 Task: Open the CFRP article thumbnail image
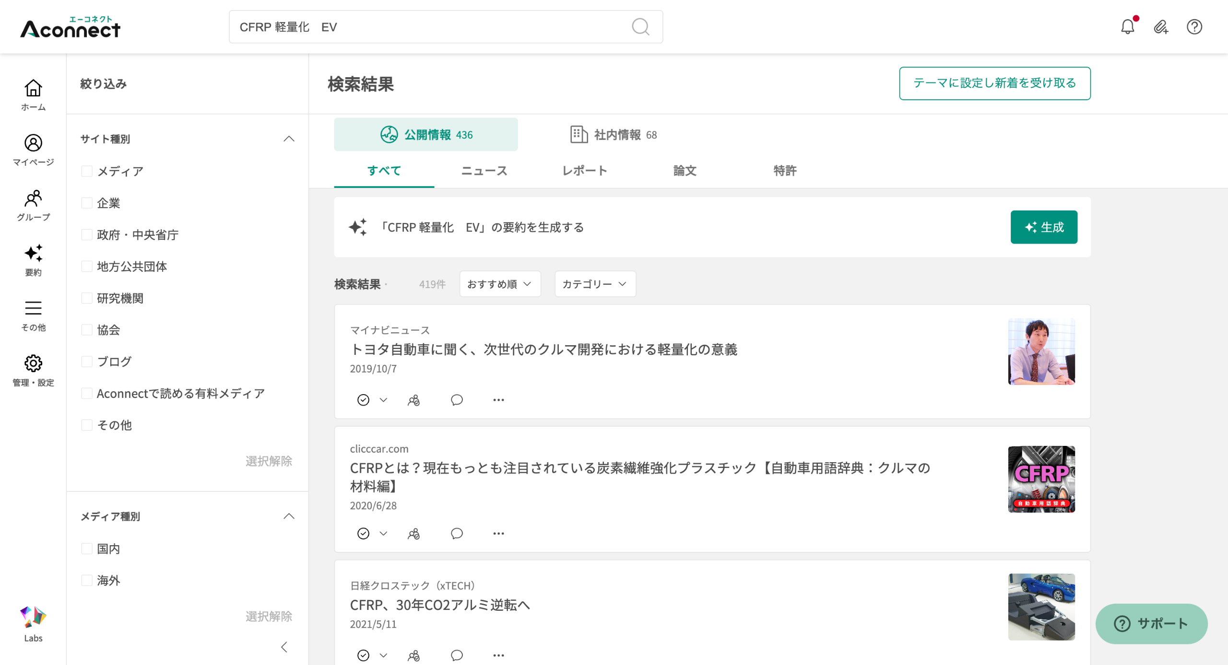pos(1041,479)
